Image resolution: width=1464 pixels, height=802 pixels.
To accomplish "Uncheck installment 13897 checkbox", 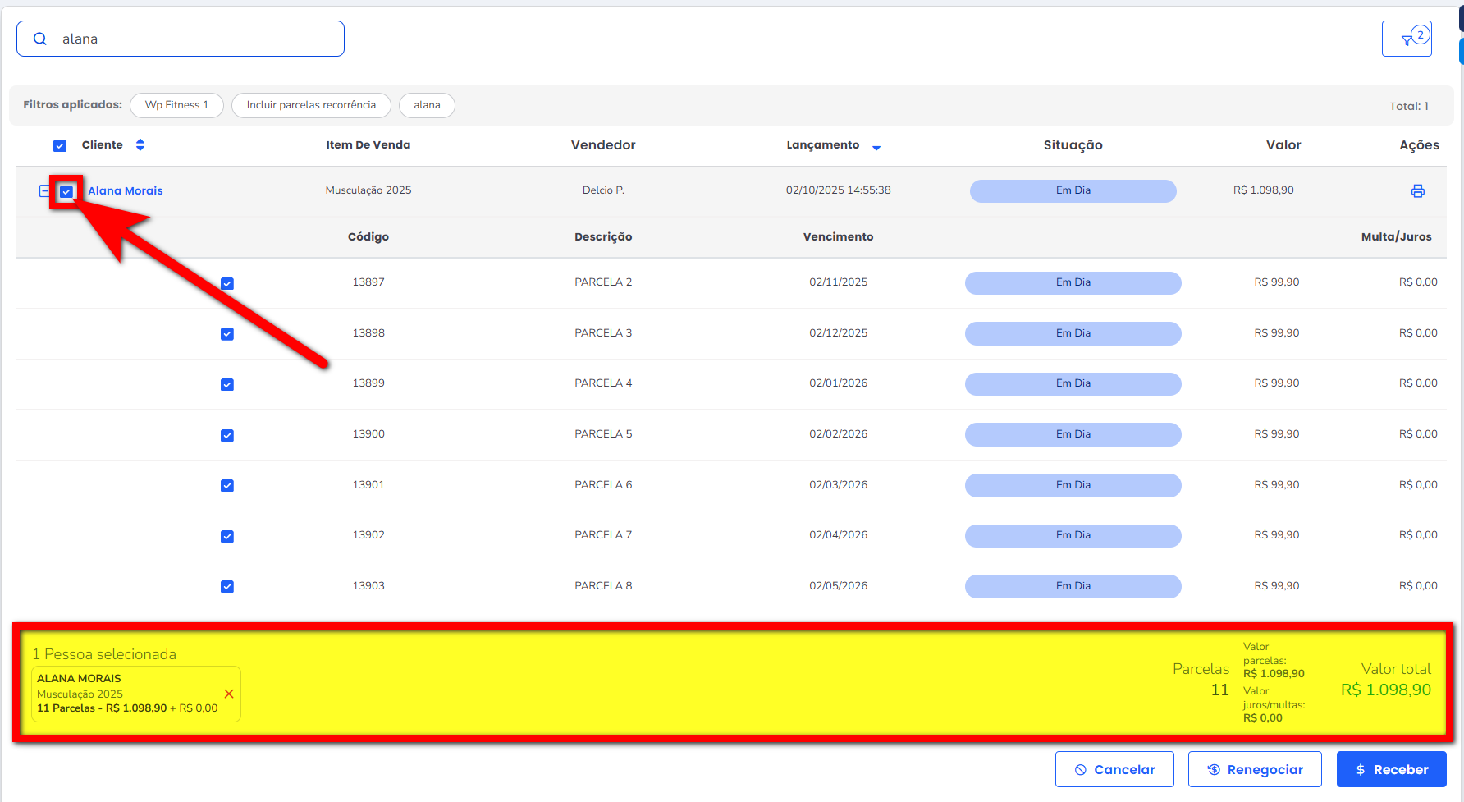I will (227, 283).
